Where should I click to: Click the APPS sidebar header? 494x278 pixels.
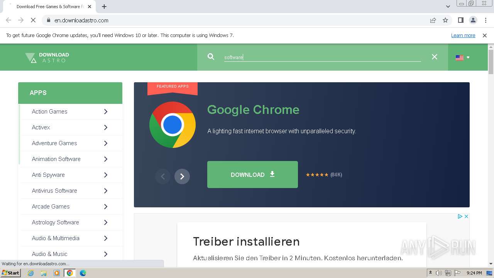(70, 93)
